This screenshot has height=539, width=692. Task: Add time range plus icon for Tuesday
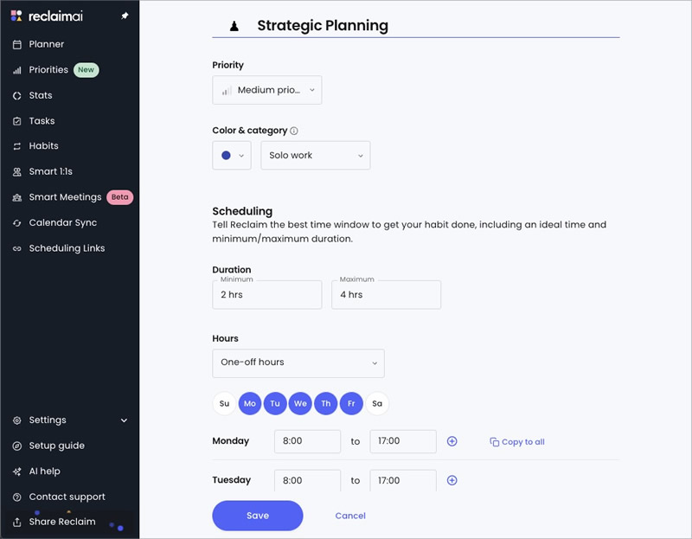[452, 480]
